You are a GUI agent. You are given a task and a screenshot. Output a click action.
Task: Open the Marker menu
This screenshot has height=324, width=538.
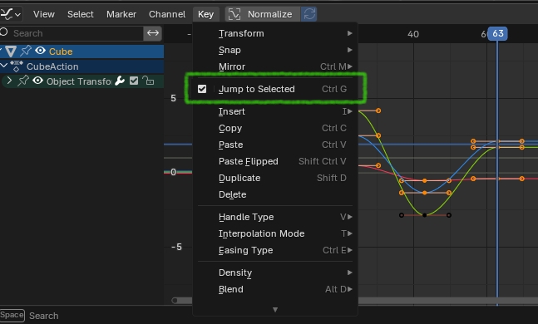click(x=121, y=14)
